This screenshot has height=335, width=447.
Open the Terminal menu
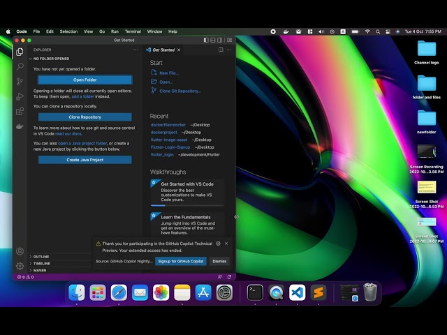pos(133,31)
